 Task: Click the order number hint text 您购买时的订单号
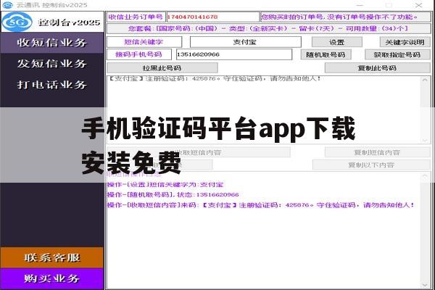point(345,17)
